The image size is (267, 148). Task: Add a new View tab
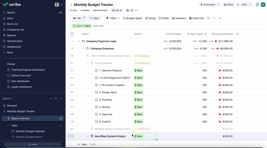pos(94,18)
